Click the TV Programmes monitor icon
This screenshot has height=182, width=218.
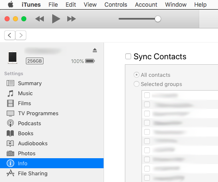(10, 114)
